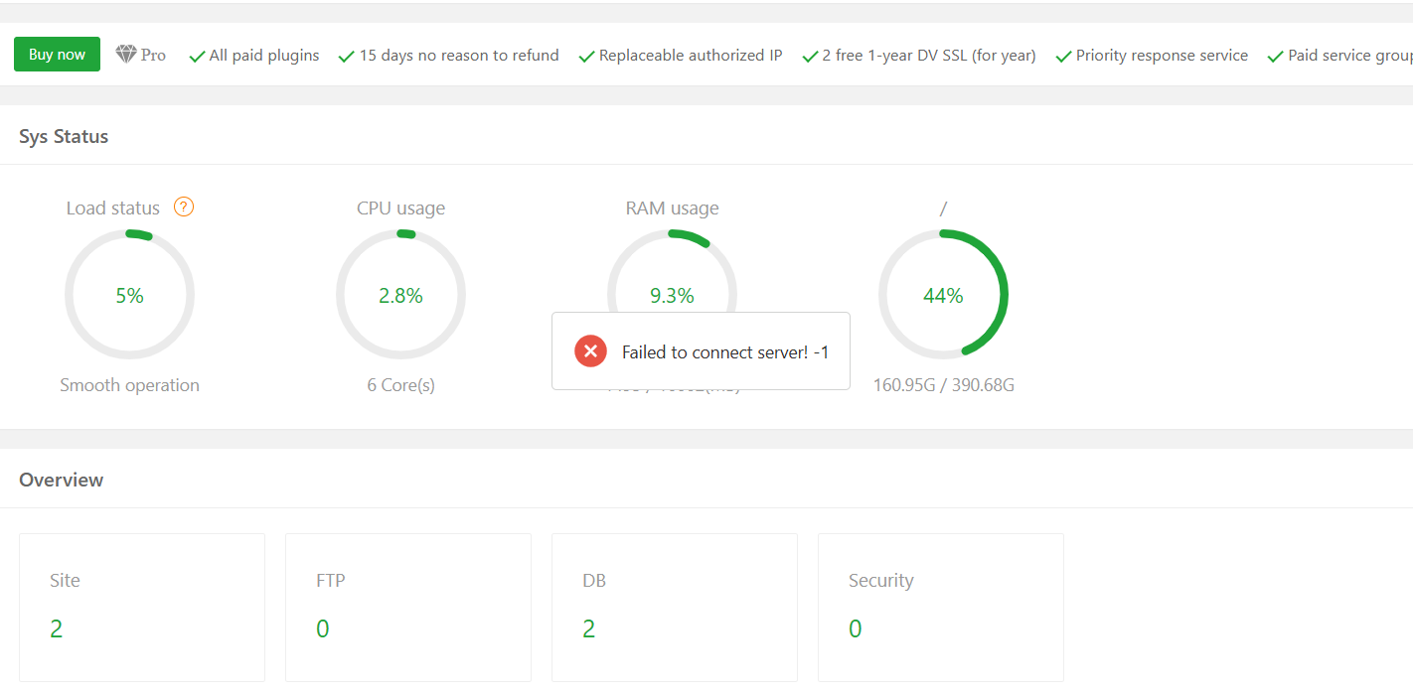Viewport: 1413px width, 693px height.
Task: Click the CPU usage 2.8% gauge
Action: pos(400,295)
